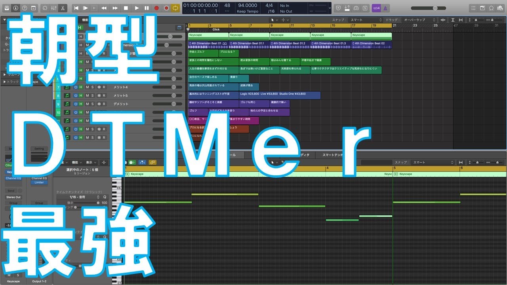The image size is (507, 285).
Task: Open piano roll time quantize 1/16 - 音符 dropdown
Action: [79, 197]
